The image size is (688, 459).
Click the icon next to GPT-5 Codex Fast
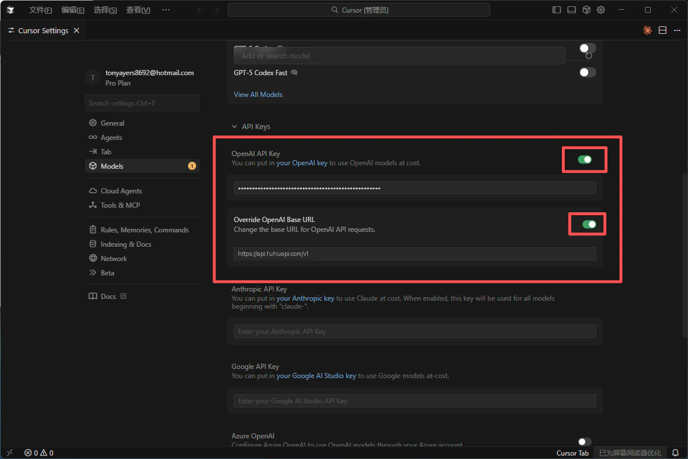(x=294, y=72)
